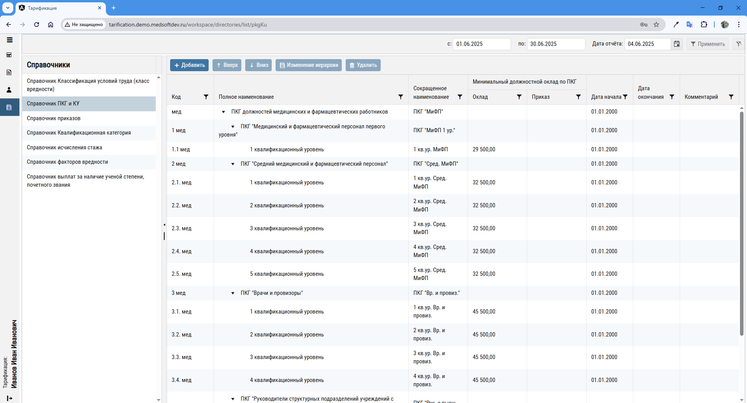Open Справочник приказов directory
The width and height of the screenshot is (747, 403).
(54, 118)
